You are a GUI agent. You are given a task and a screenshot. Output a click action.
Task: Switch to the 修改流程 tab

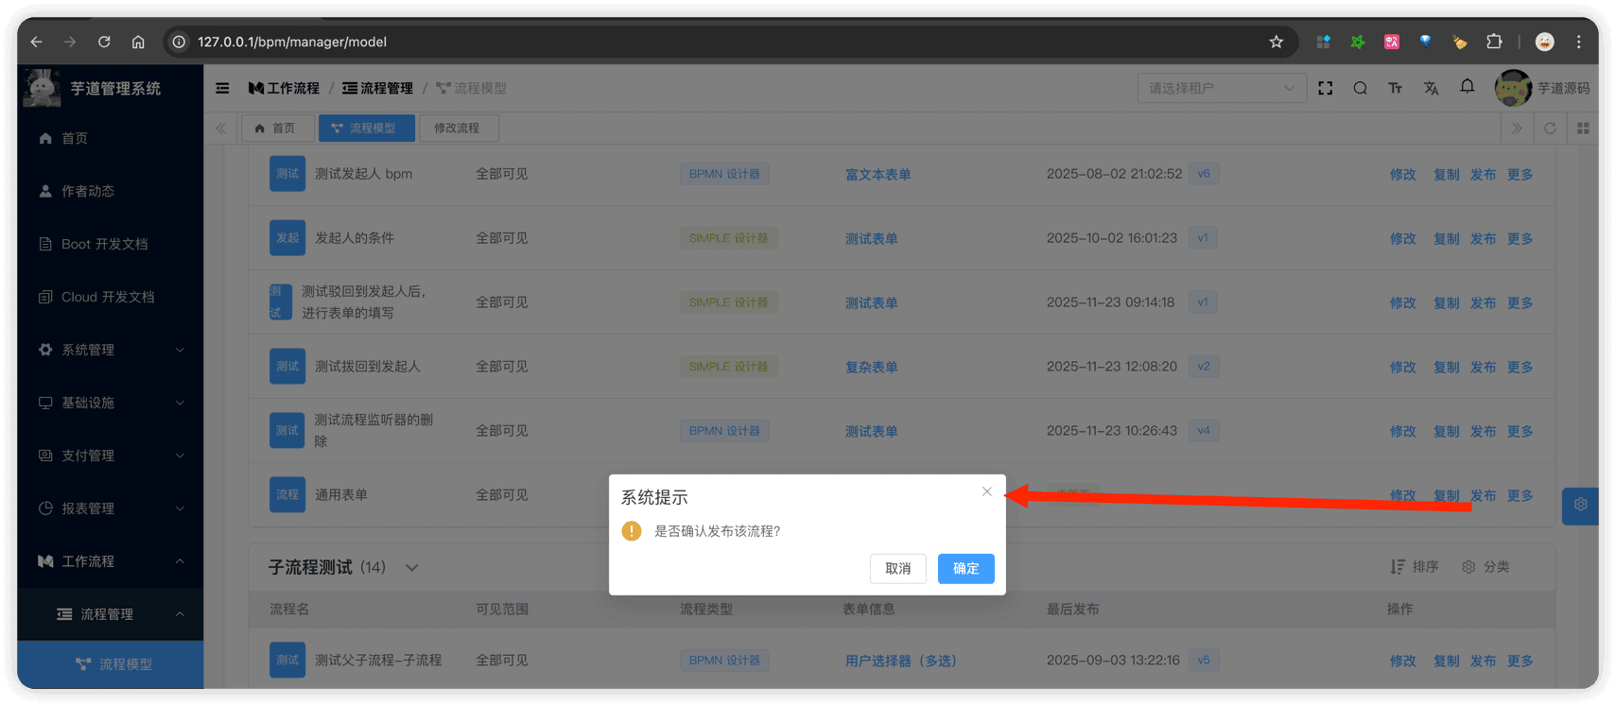coord(457,129)
